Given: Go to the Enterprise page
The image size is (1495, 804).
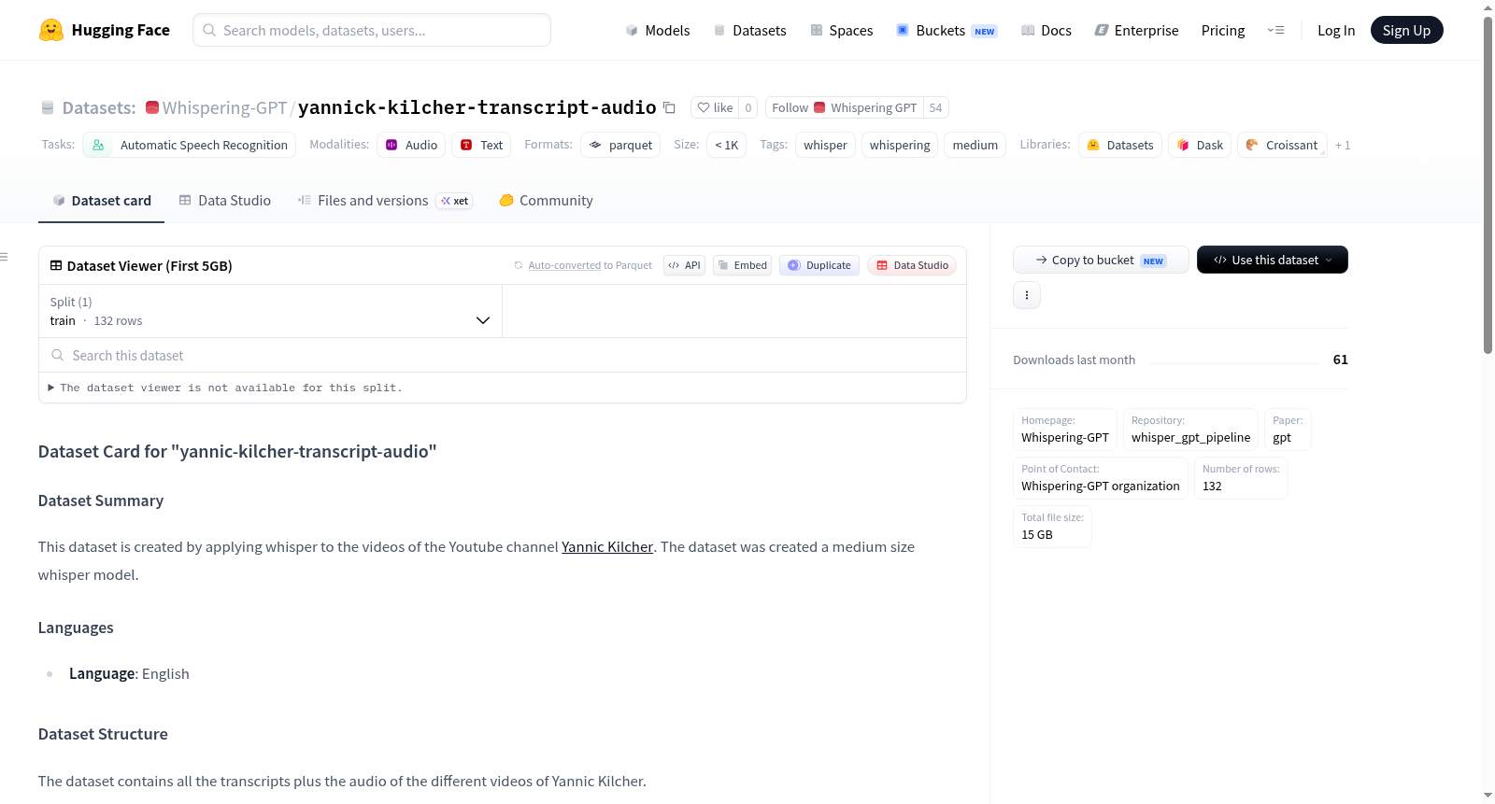Looking at the screenshot, I should coord(1136,30).
